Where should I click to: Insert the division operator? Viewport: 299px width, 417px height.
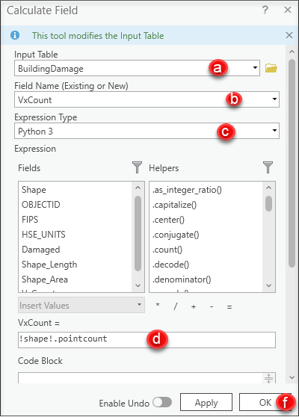coord(176,306)
